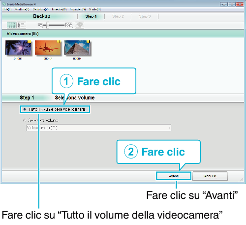The image size is (246, 225).
Task: Select the pyramid video thumbnail
Action: [x=77, y=48]
